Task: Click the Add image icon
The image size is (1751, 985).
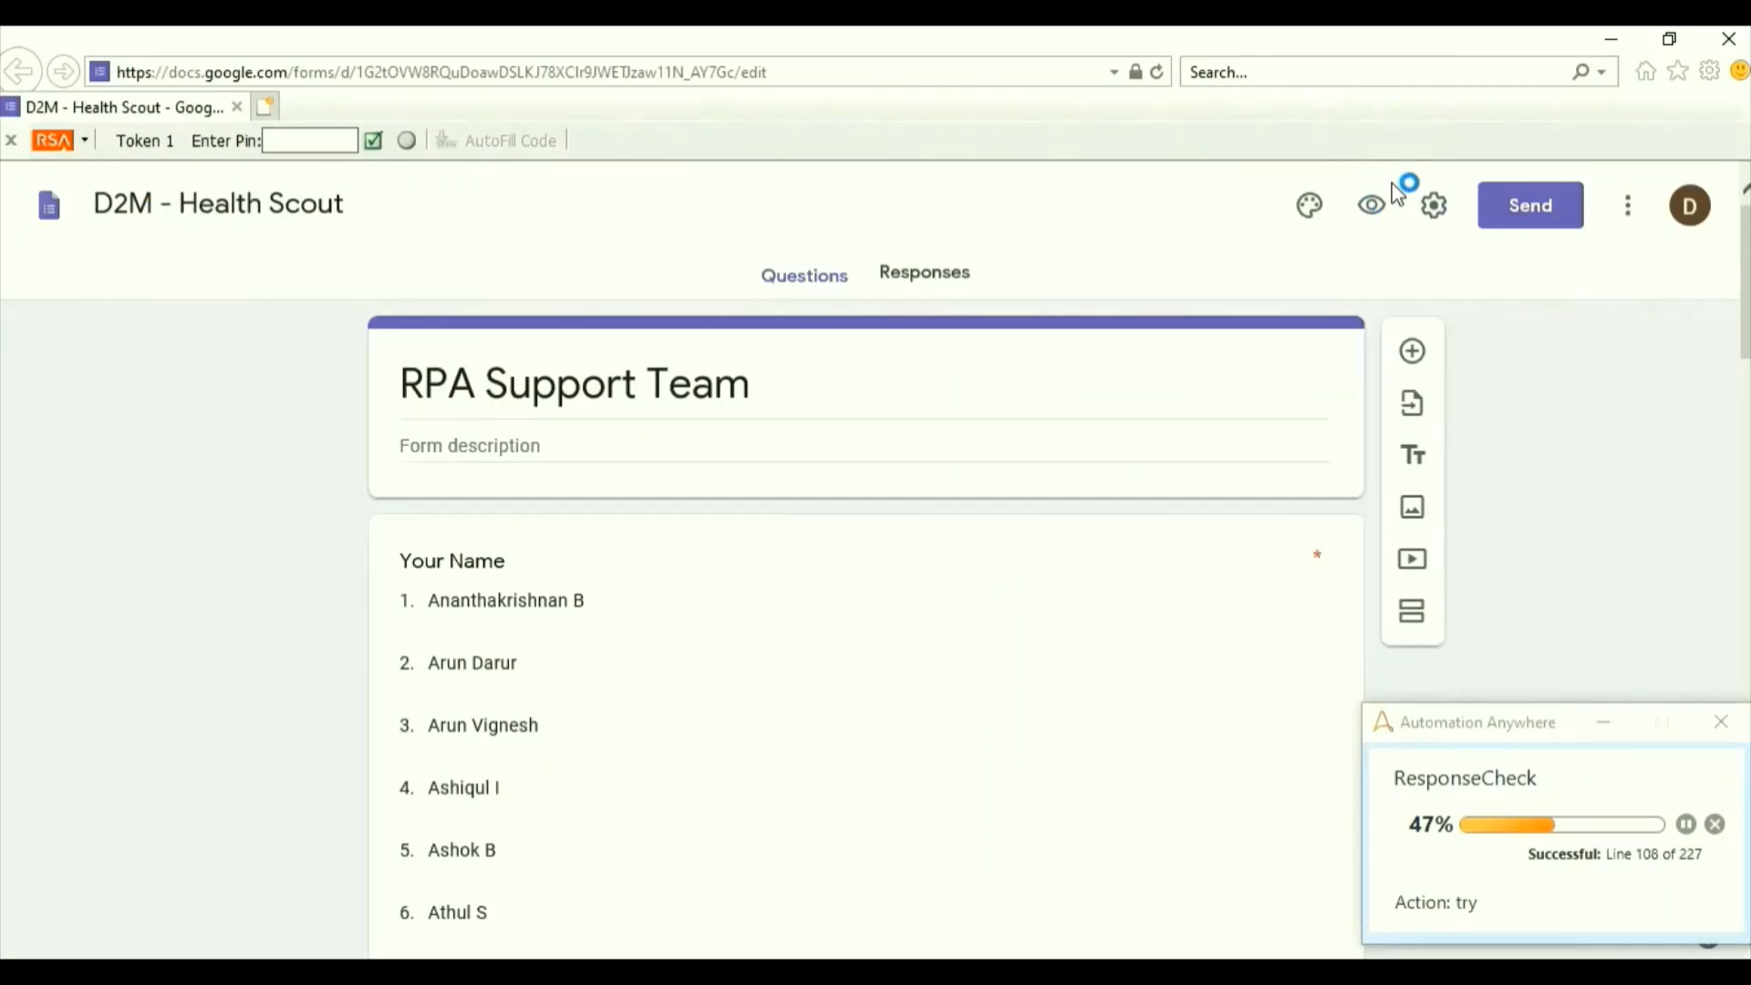Action: (1412, 507)
